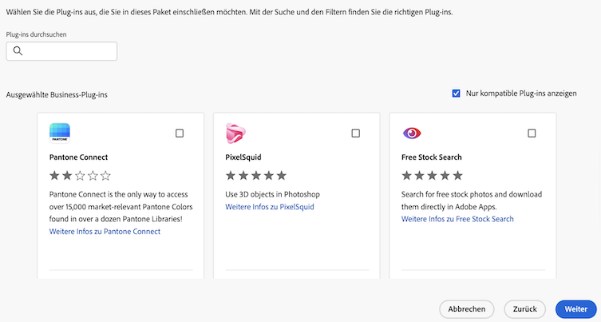
Task: Click the Free Stock Search star rating
Action: 432,175
